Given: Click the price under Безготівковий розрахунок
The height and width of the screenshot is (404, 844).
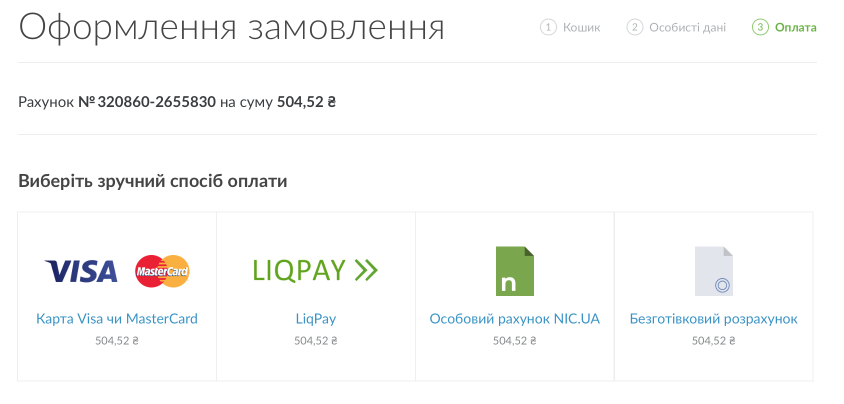Looking at the screenshot, I should 713,340.
